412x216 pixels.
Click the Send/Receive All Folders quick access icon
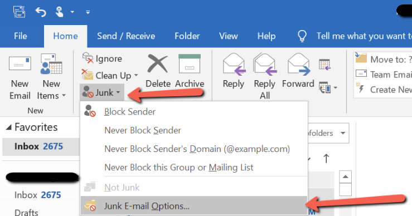pos(19,12)
